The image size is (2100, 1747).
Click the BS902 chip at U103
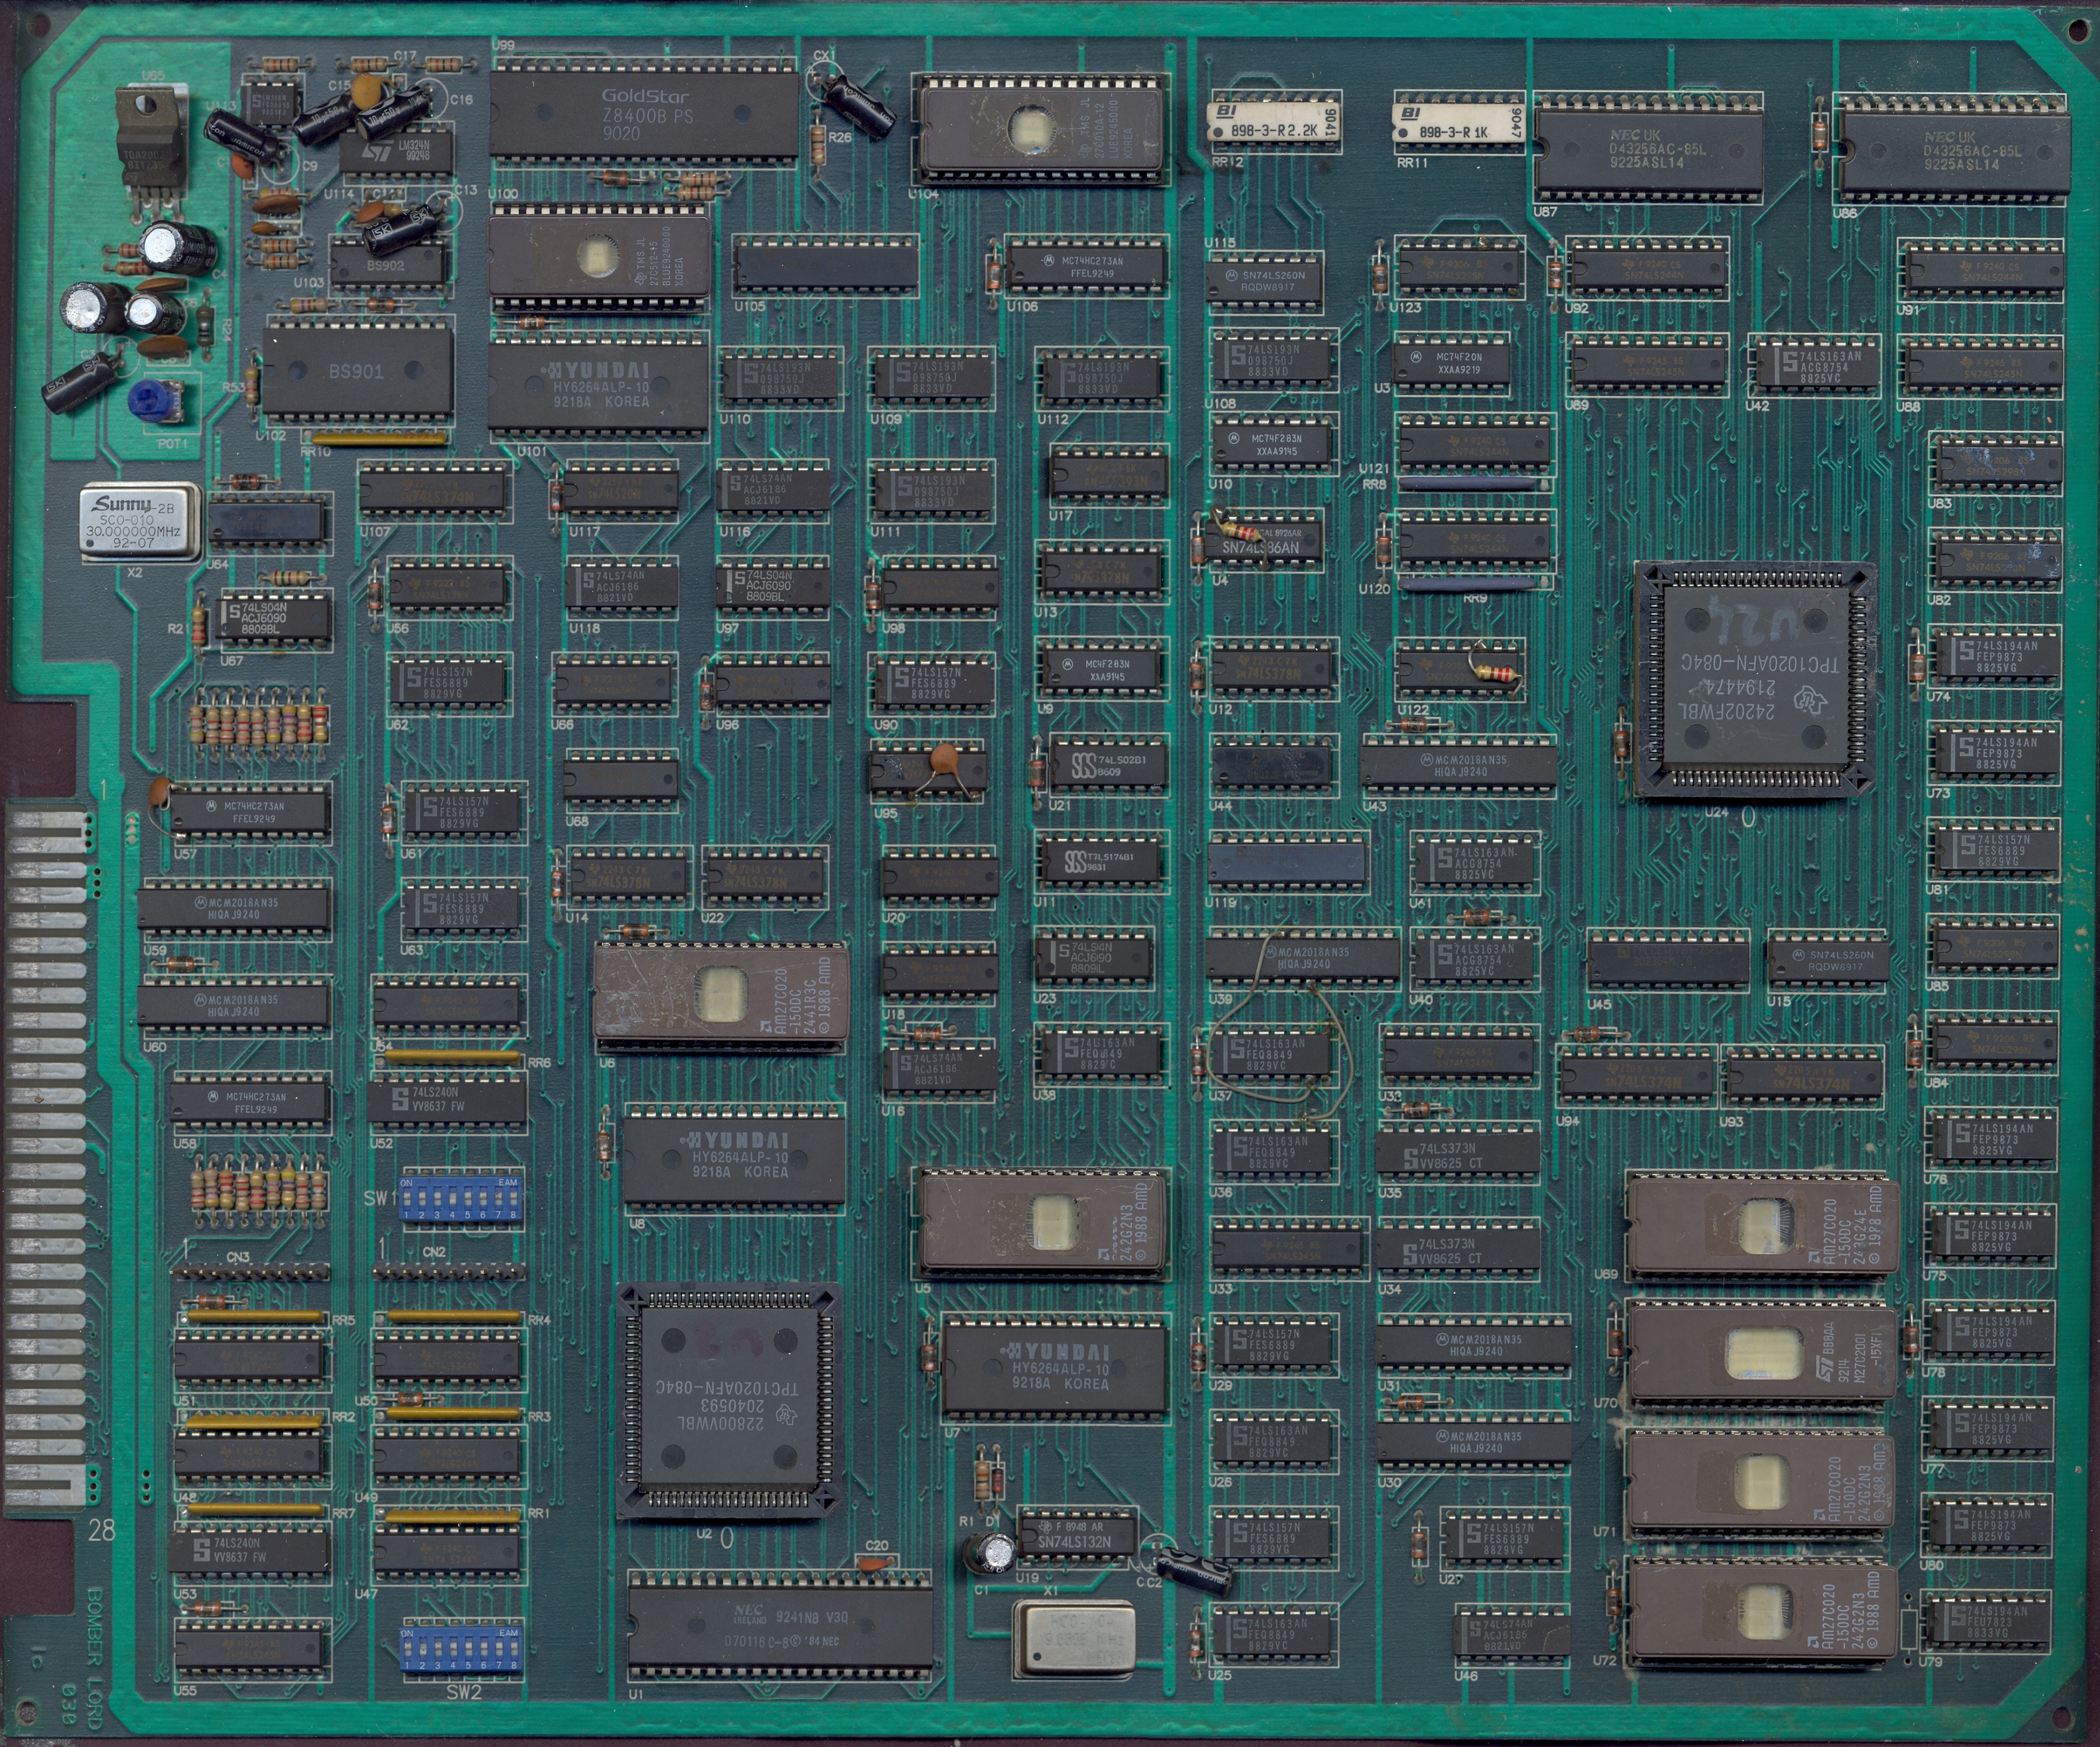(388, 265)
